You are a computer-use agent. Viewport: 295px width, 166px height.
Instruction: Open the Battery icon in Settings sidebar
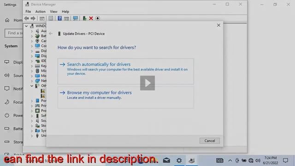tap(7, 128)
